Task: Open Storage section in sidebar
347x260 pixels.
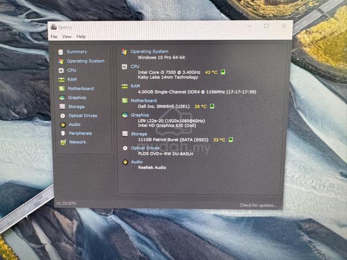Action: tap(76, 107)
